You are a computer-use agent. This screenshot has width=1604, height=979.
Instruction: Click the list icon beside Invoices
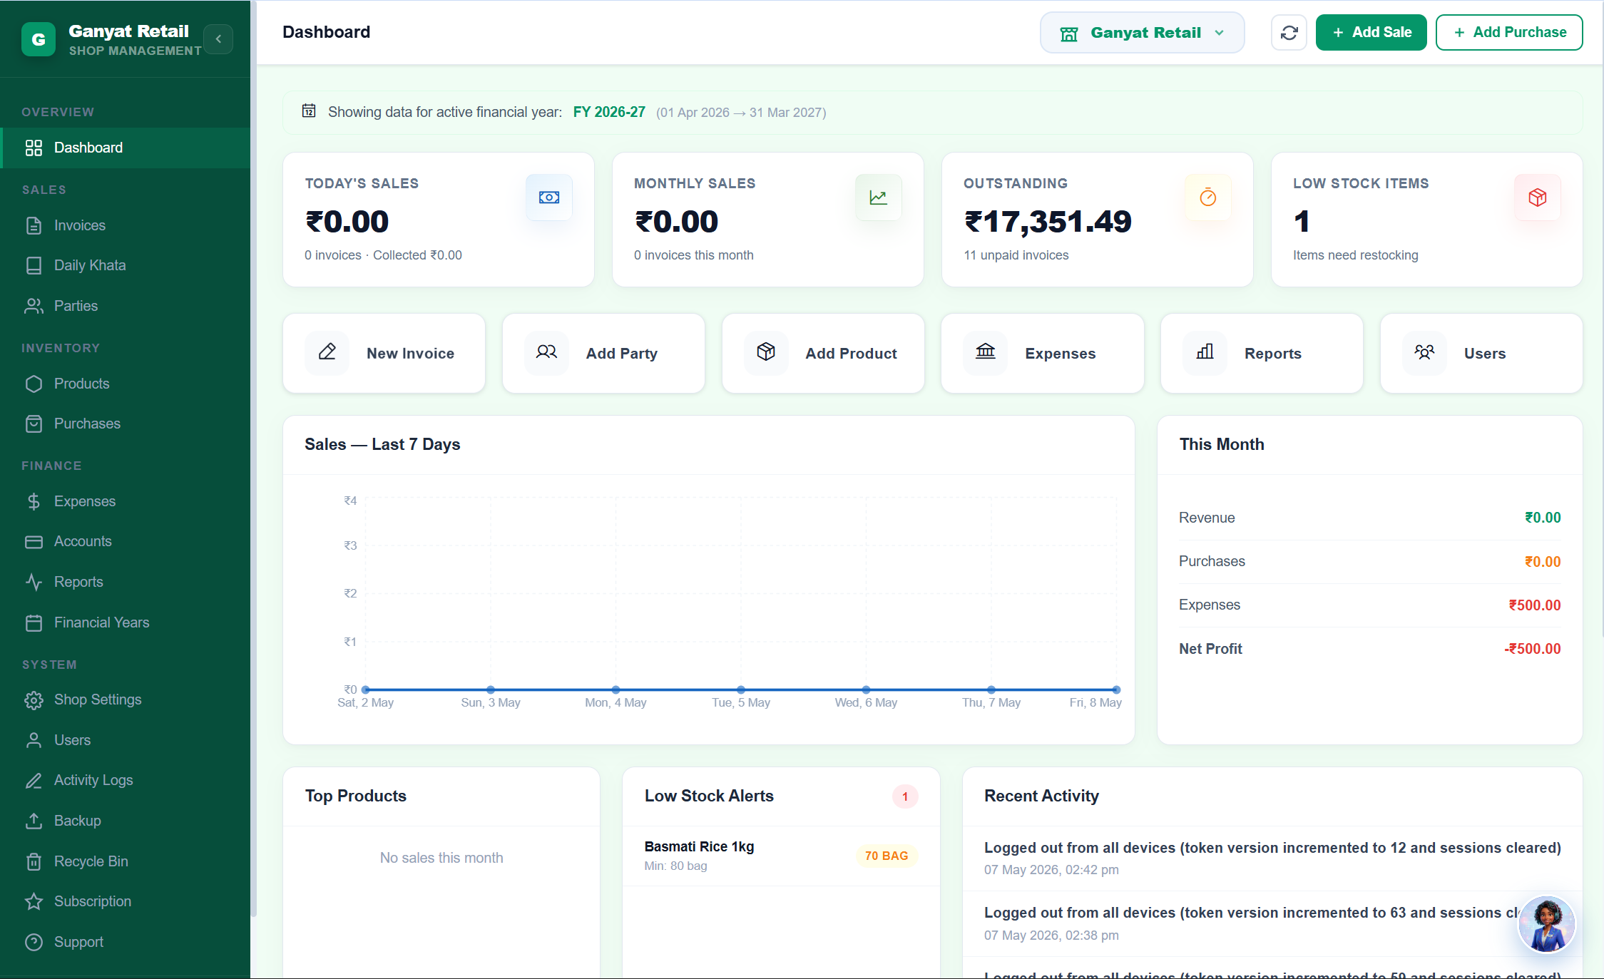(x=34, y=225)
